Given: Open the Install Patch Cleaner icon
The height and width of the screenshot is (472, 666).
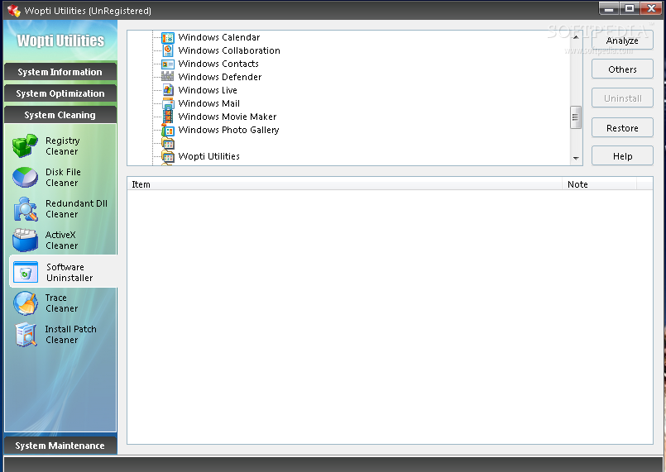Looking at the screenshot, I should (x=26, y=335).
